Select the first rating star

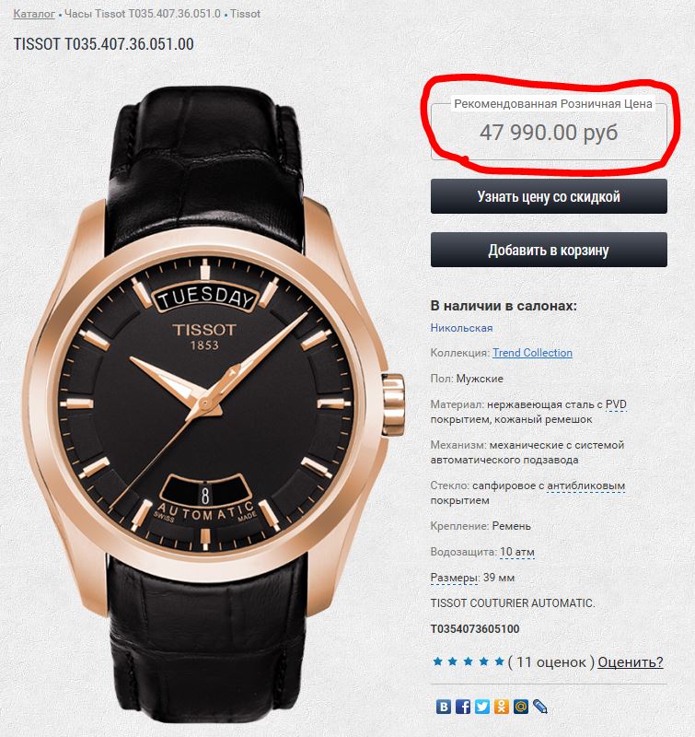click(437, 661)
